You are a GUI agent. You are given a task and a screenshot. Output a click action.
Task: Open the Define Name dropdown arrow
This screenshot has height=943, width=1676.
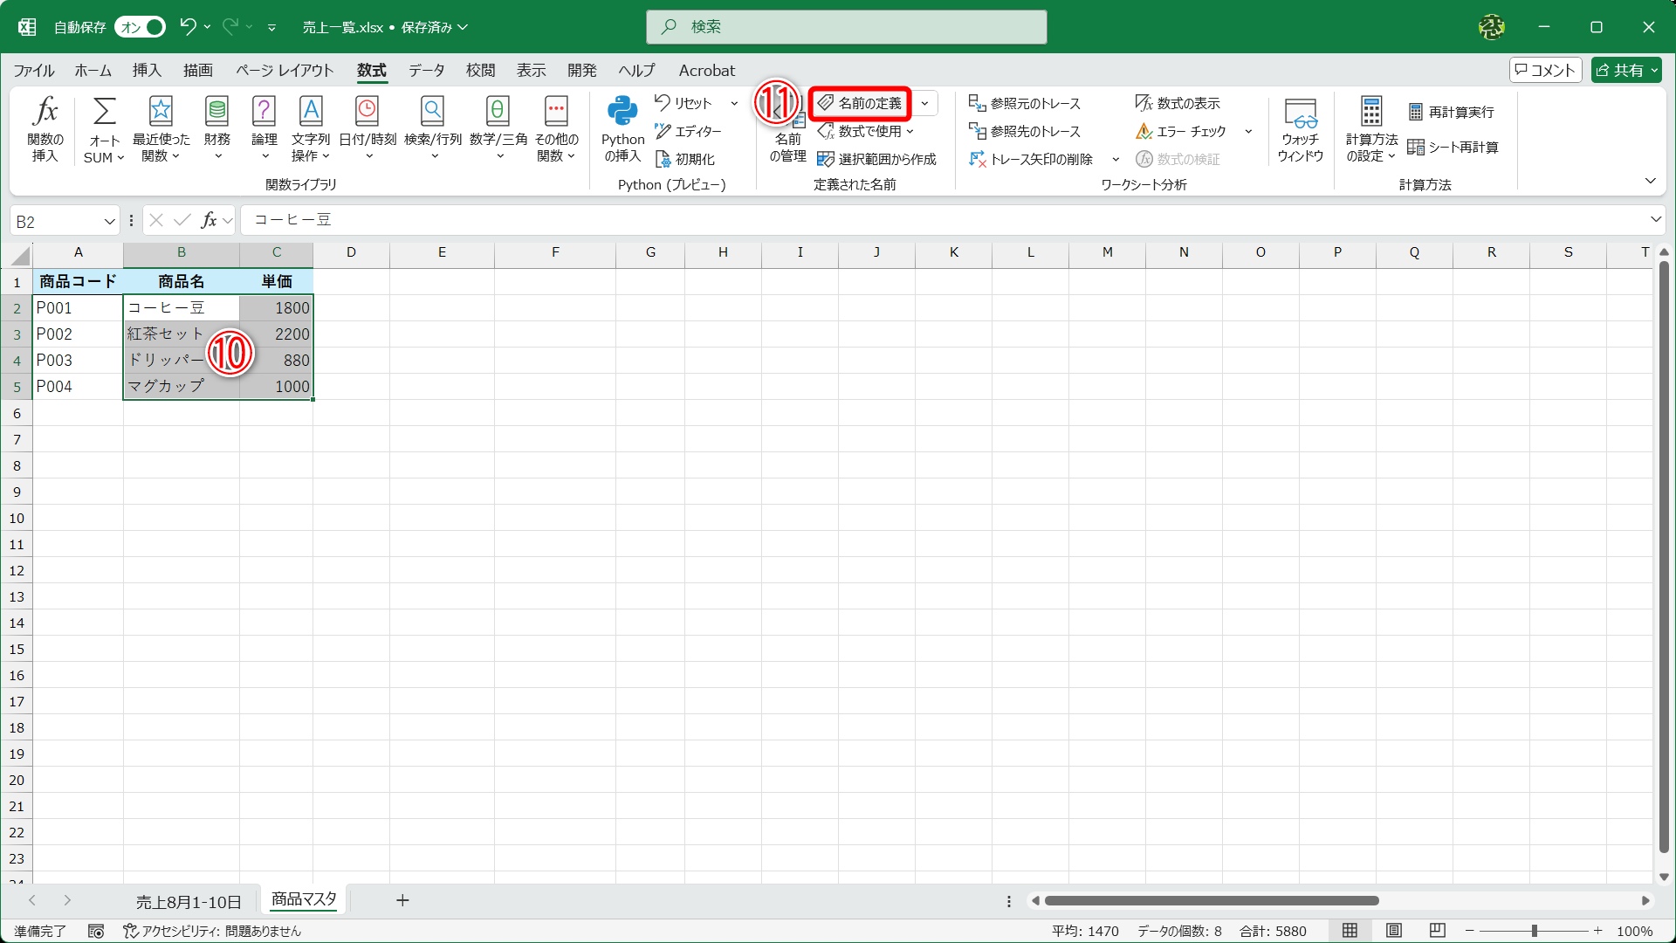tap(925, 103)
